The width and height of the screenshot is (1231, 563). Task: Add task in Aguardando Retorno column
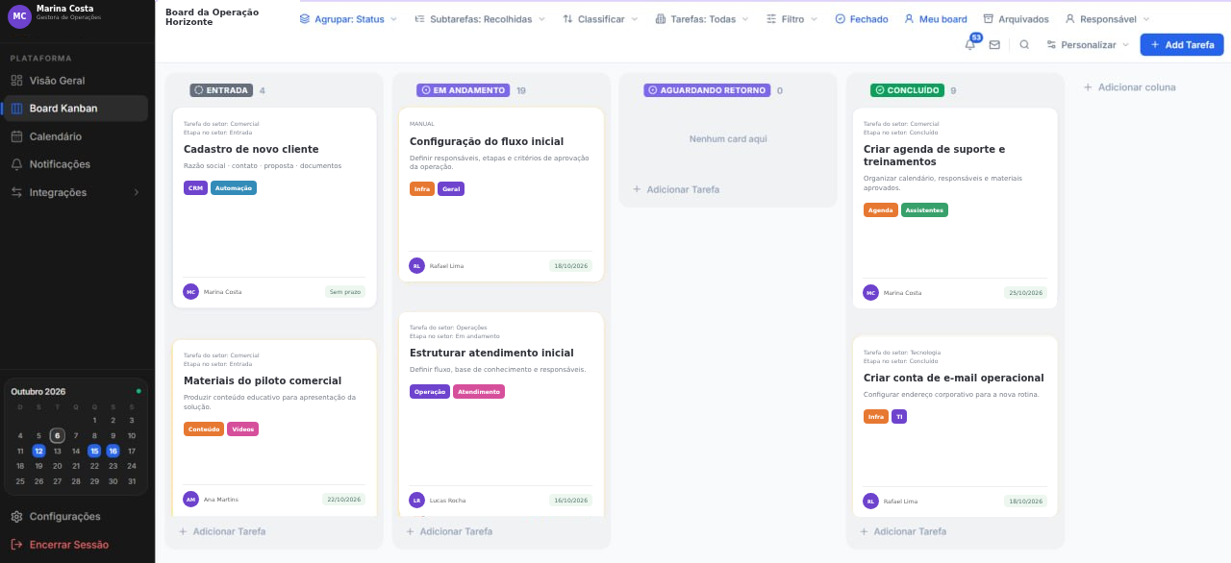tap(675, 189)
